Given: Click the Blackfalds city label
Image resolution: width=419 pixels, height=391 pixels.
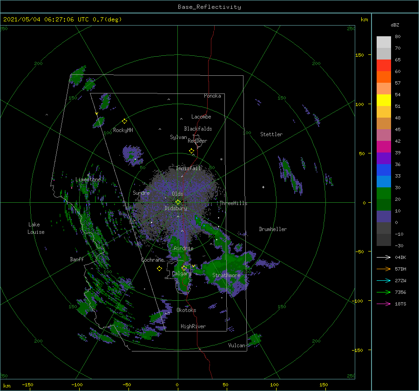Looking at the screenshot, I should 198,129.
